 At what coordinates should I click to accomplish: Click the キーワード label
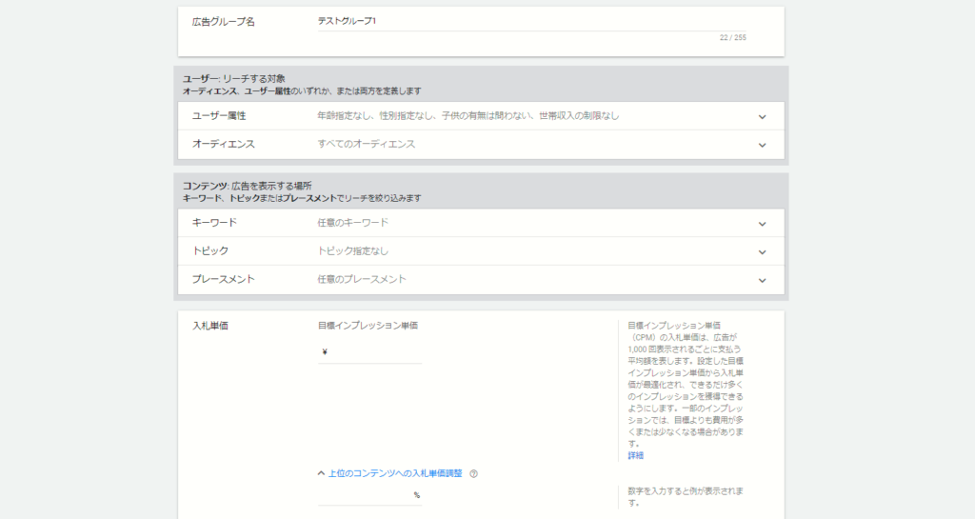click(214, 223)
